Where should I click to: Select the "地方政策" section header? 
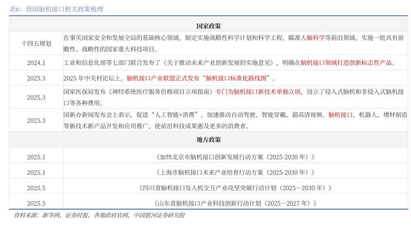(x=208, y=139)
